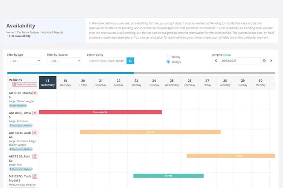Open Car Rental System breadcrumb

(x=28, y=32)
